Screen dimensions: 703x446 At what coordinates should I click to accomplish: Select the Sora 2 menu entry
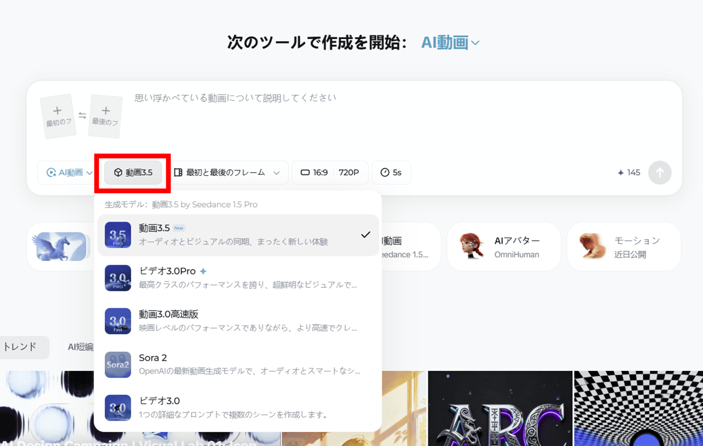pyautogui.click(x=238, y=364)
